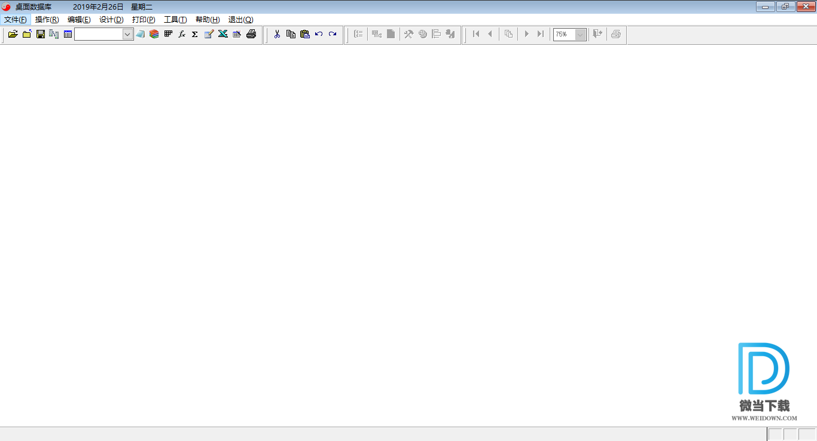
Task: Click the grayed align left icon
Action: (x=437, y=34)
